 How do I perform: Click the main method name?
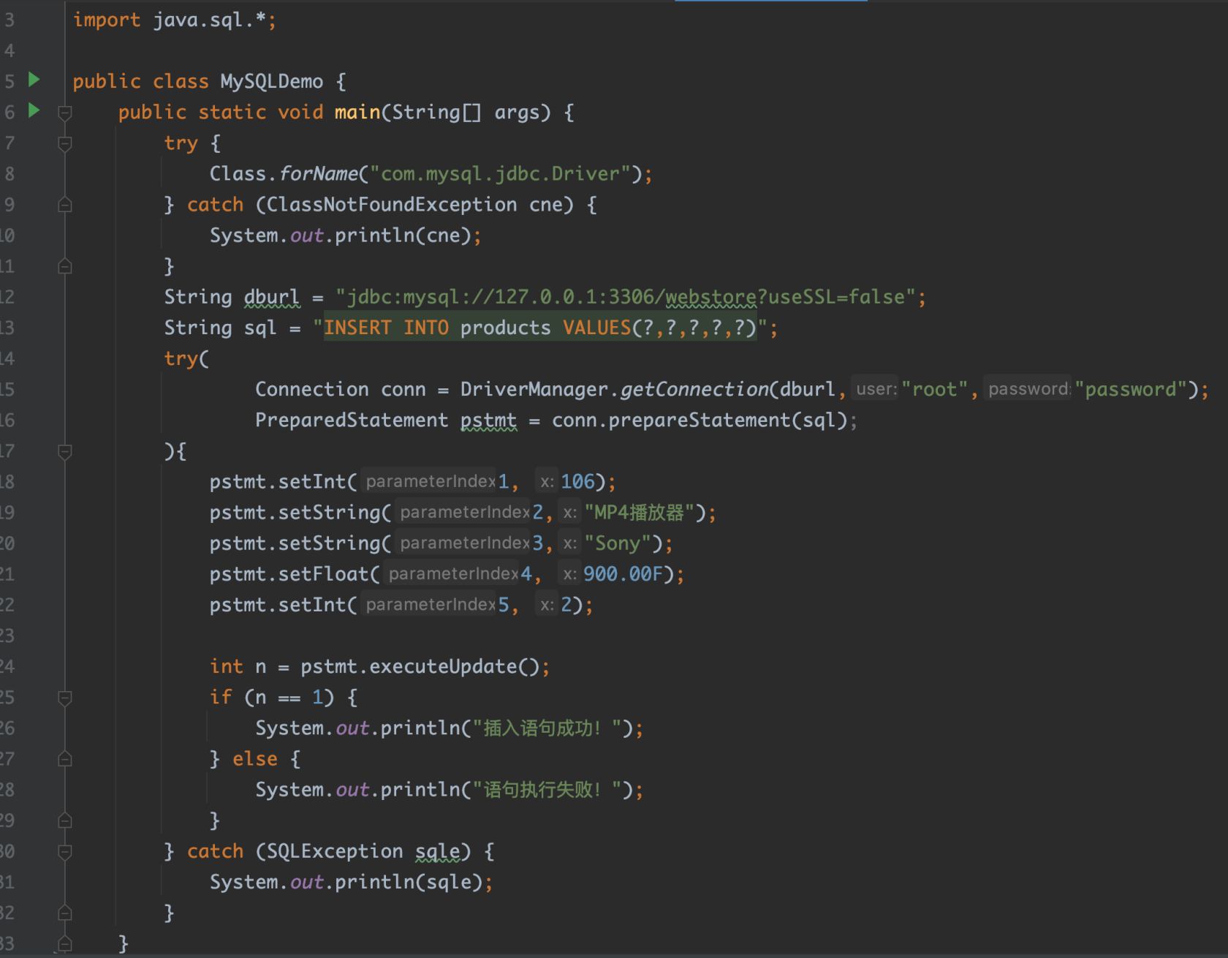click(357, 112)
